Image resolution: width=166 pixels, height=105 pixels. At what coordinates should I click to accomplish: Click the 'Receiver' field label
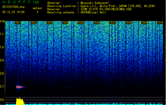click(x=54, y=9)
